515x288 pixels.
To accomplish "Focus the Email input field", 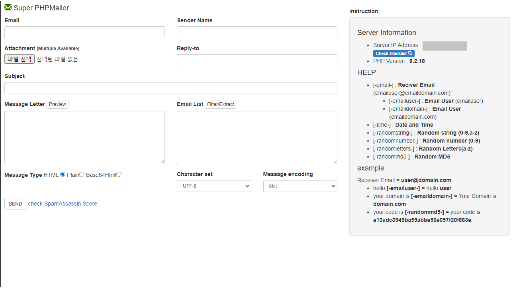I will 84,32.
